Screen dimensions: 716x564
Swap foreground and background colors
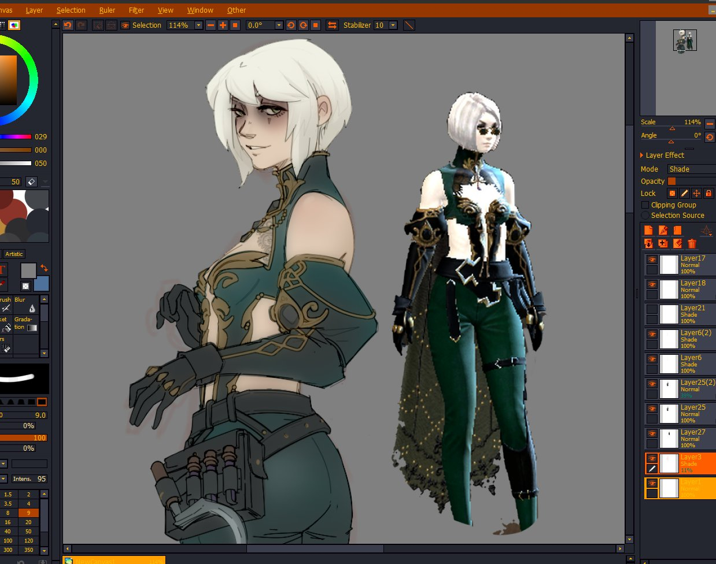tap(44, 268)
